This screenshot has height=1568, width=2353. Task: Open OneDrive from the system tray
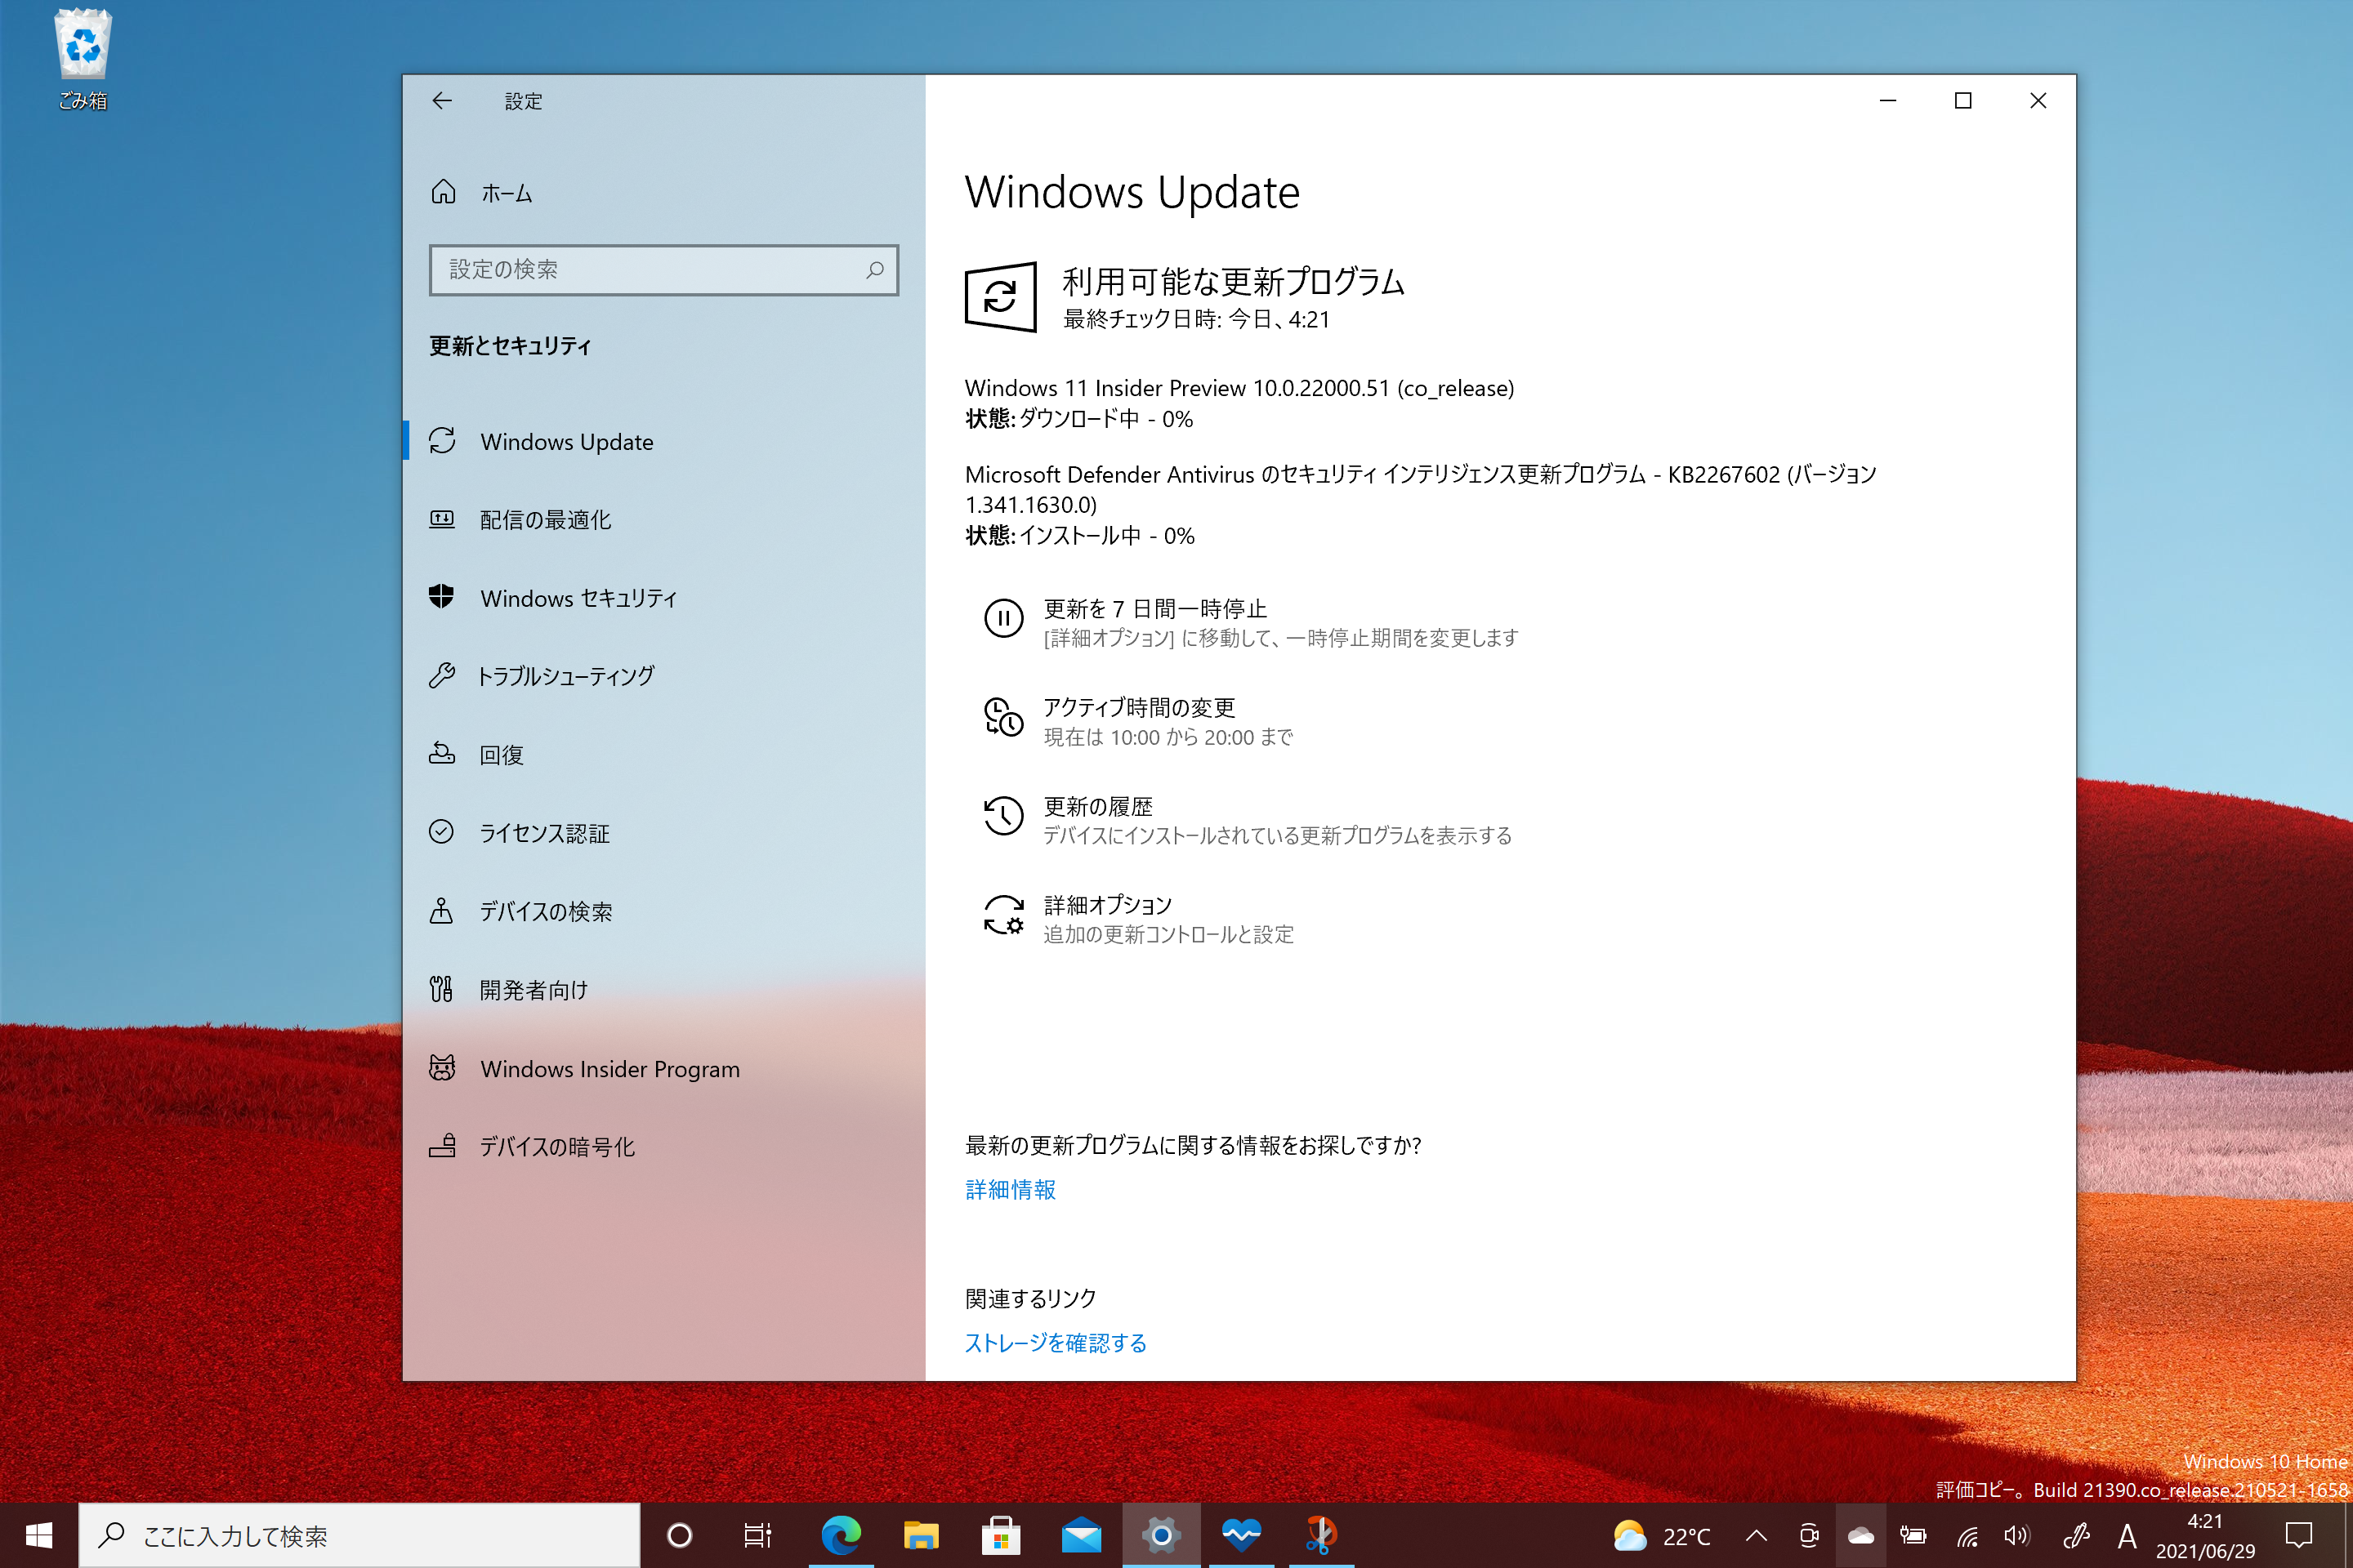[x=1860, y=1535]
